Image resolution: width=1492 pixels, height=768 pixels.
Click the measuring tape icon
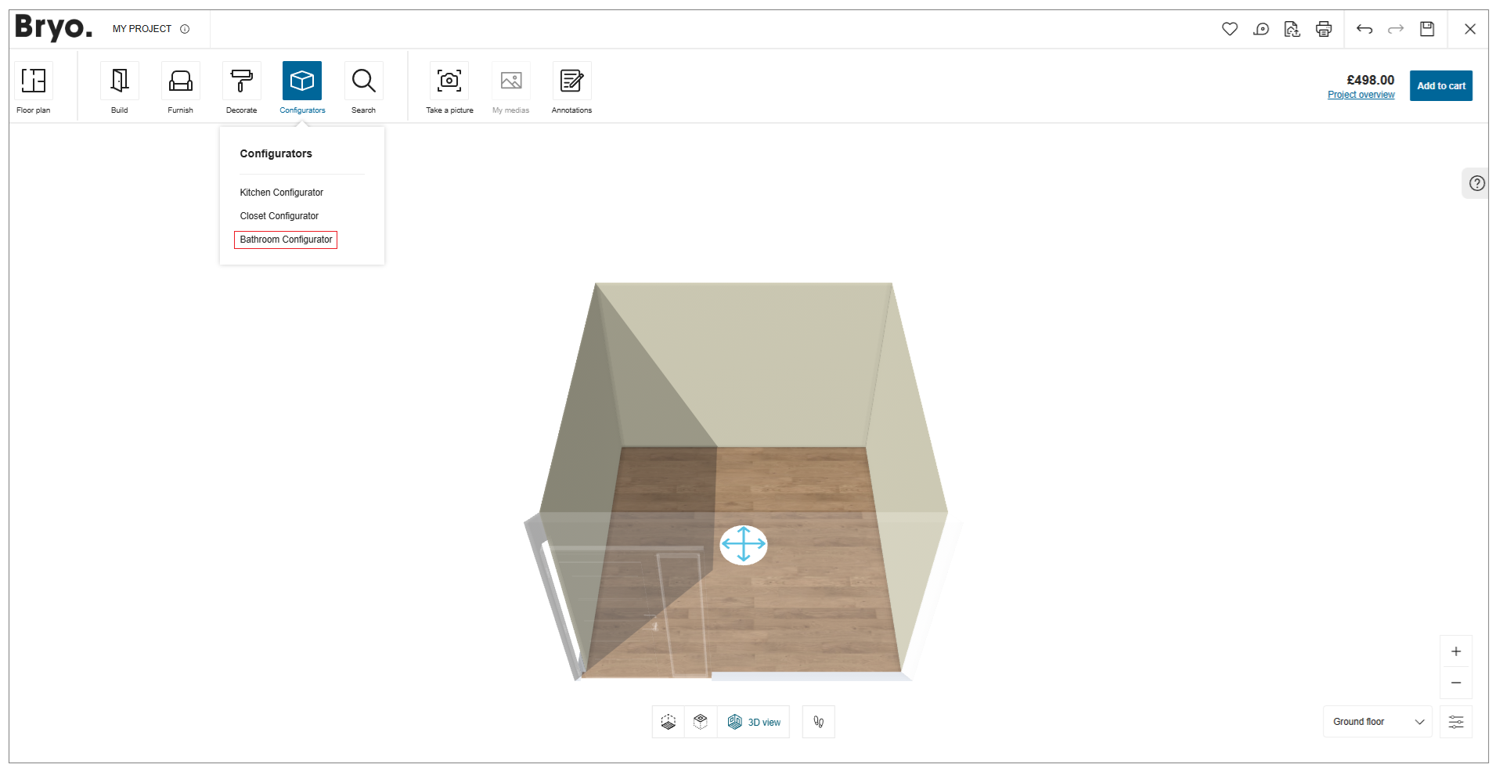click(1261, 29)
